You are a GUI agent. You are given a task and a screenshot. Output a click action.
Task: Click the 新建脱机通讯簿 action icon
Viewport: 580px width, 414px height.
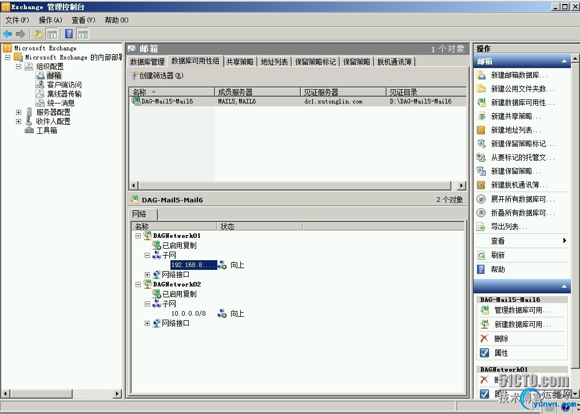481,185
